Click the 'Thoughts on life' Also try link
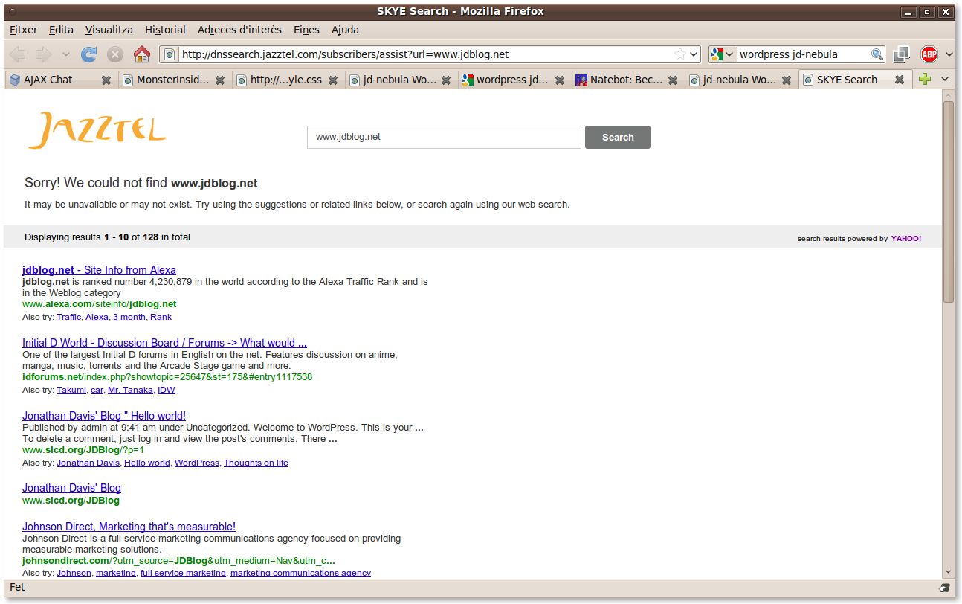The image size is (962, 604). (x=256, y=463)
